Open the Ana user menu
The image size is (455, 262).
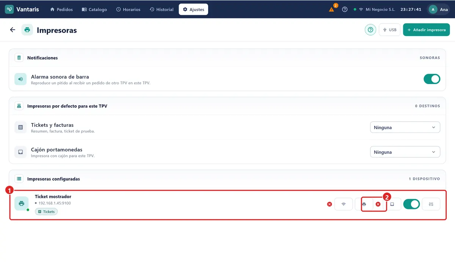click(439, 9)
